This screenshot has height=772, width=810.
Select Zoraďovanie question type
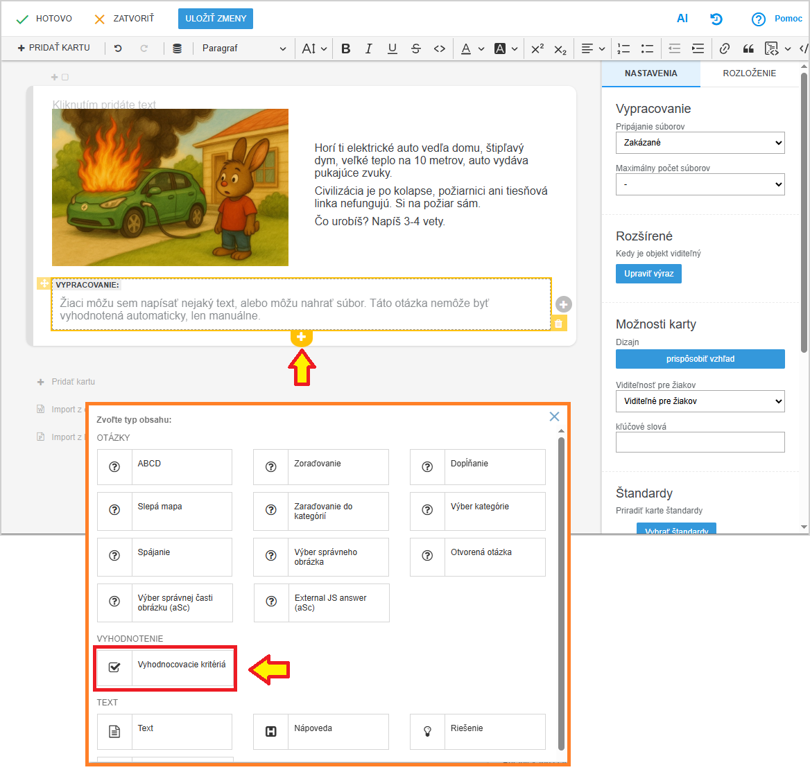[321, 467]
